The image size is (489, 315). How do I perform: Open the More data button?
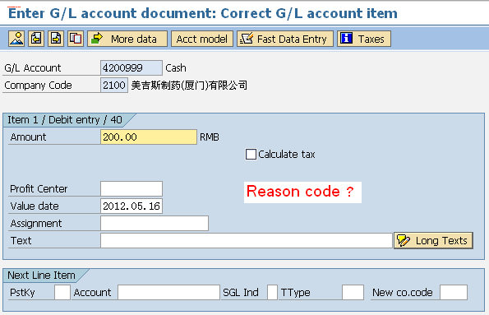pos(127,39)
